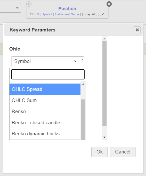This screenshot has height=176, width=146.
Task: Click the dialog scroll down arrow
Action: point(104,137)
